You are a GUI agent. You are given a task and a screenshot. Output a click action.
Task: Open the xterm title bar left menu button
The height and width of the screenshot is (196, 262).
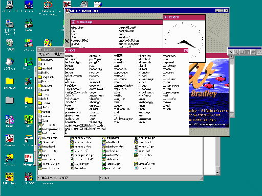[65, 51]
